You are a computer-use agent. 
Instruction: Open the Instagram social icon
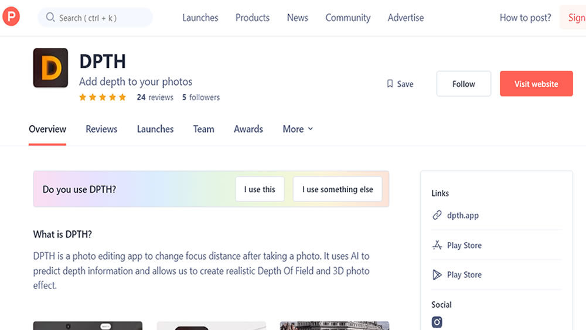tap(437, 322)
